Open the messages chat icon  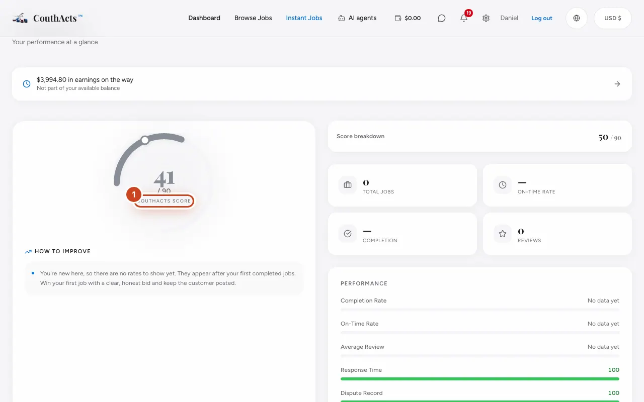[442, 18]
